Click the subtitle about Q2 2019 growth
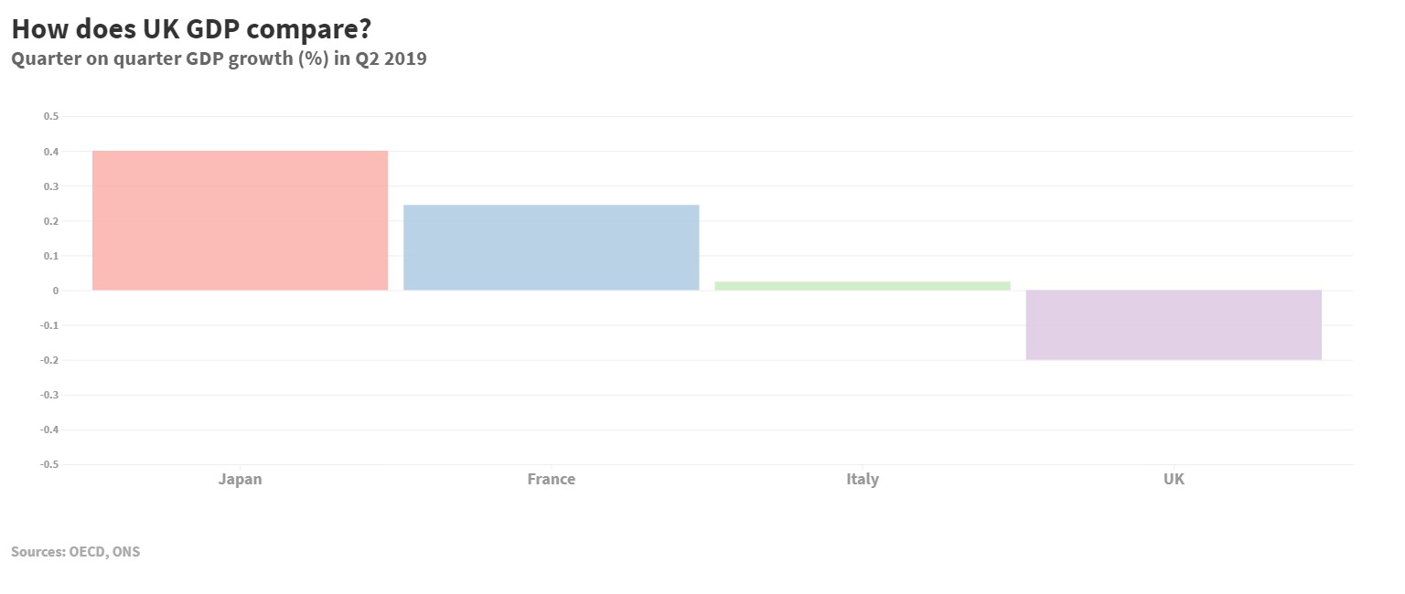 point(220,59)
